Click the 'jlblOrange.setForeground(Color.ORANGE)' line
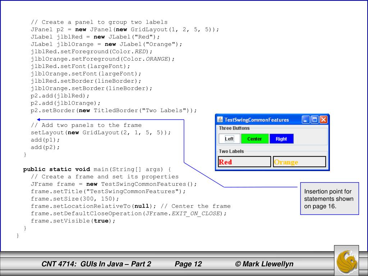This screenshot has width=368, height=276. pyautogui.click(x=102, y=59)
